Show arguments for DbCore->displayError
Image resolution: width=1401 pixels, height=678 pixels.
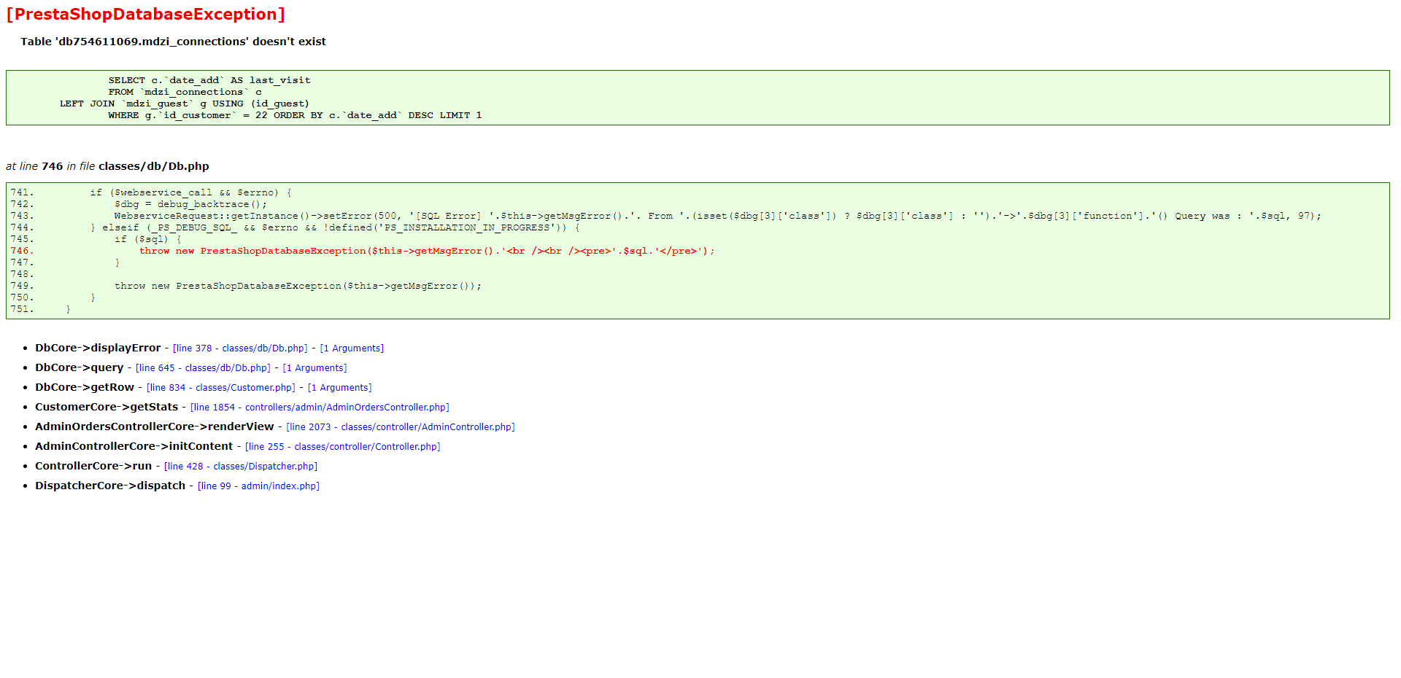352,348
